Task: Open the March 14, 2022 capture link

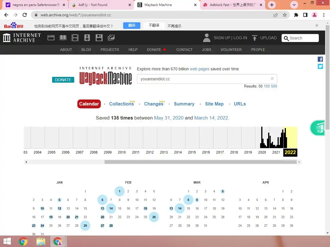Action: 211,118
